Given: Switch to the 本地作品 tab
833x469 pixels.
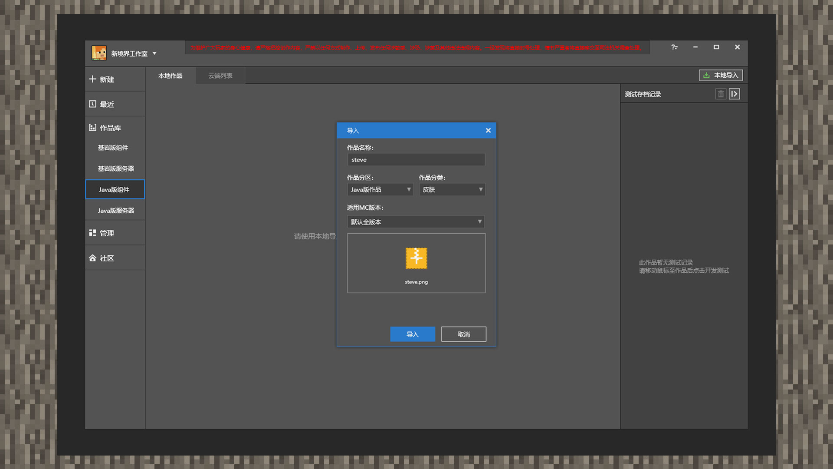Looking at the screenshot, I should (x=170, y=76).
